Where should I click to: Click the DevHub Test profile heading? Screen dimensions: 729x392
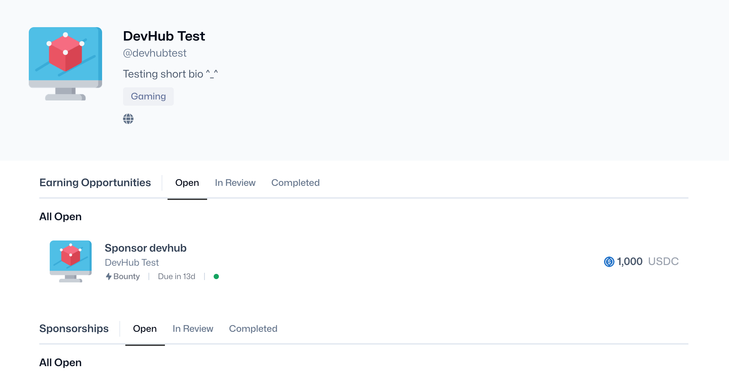point(164,36)
